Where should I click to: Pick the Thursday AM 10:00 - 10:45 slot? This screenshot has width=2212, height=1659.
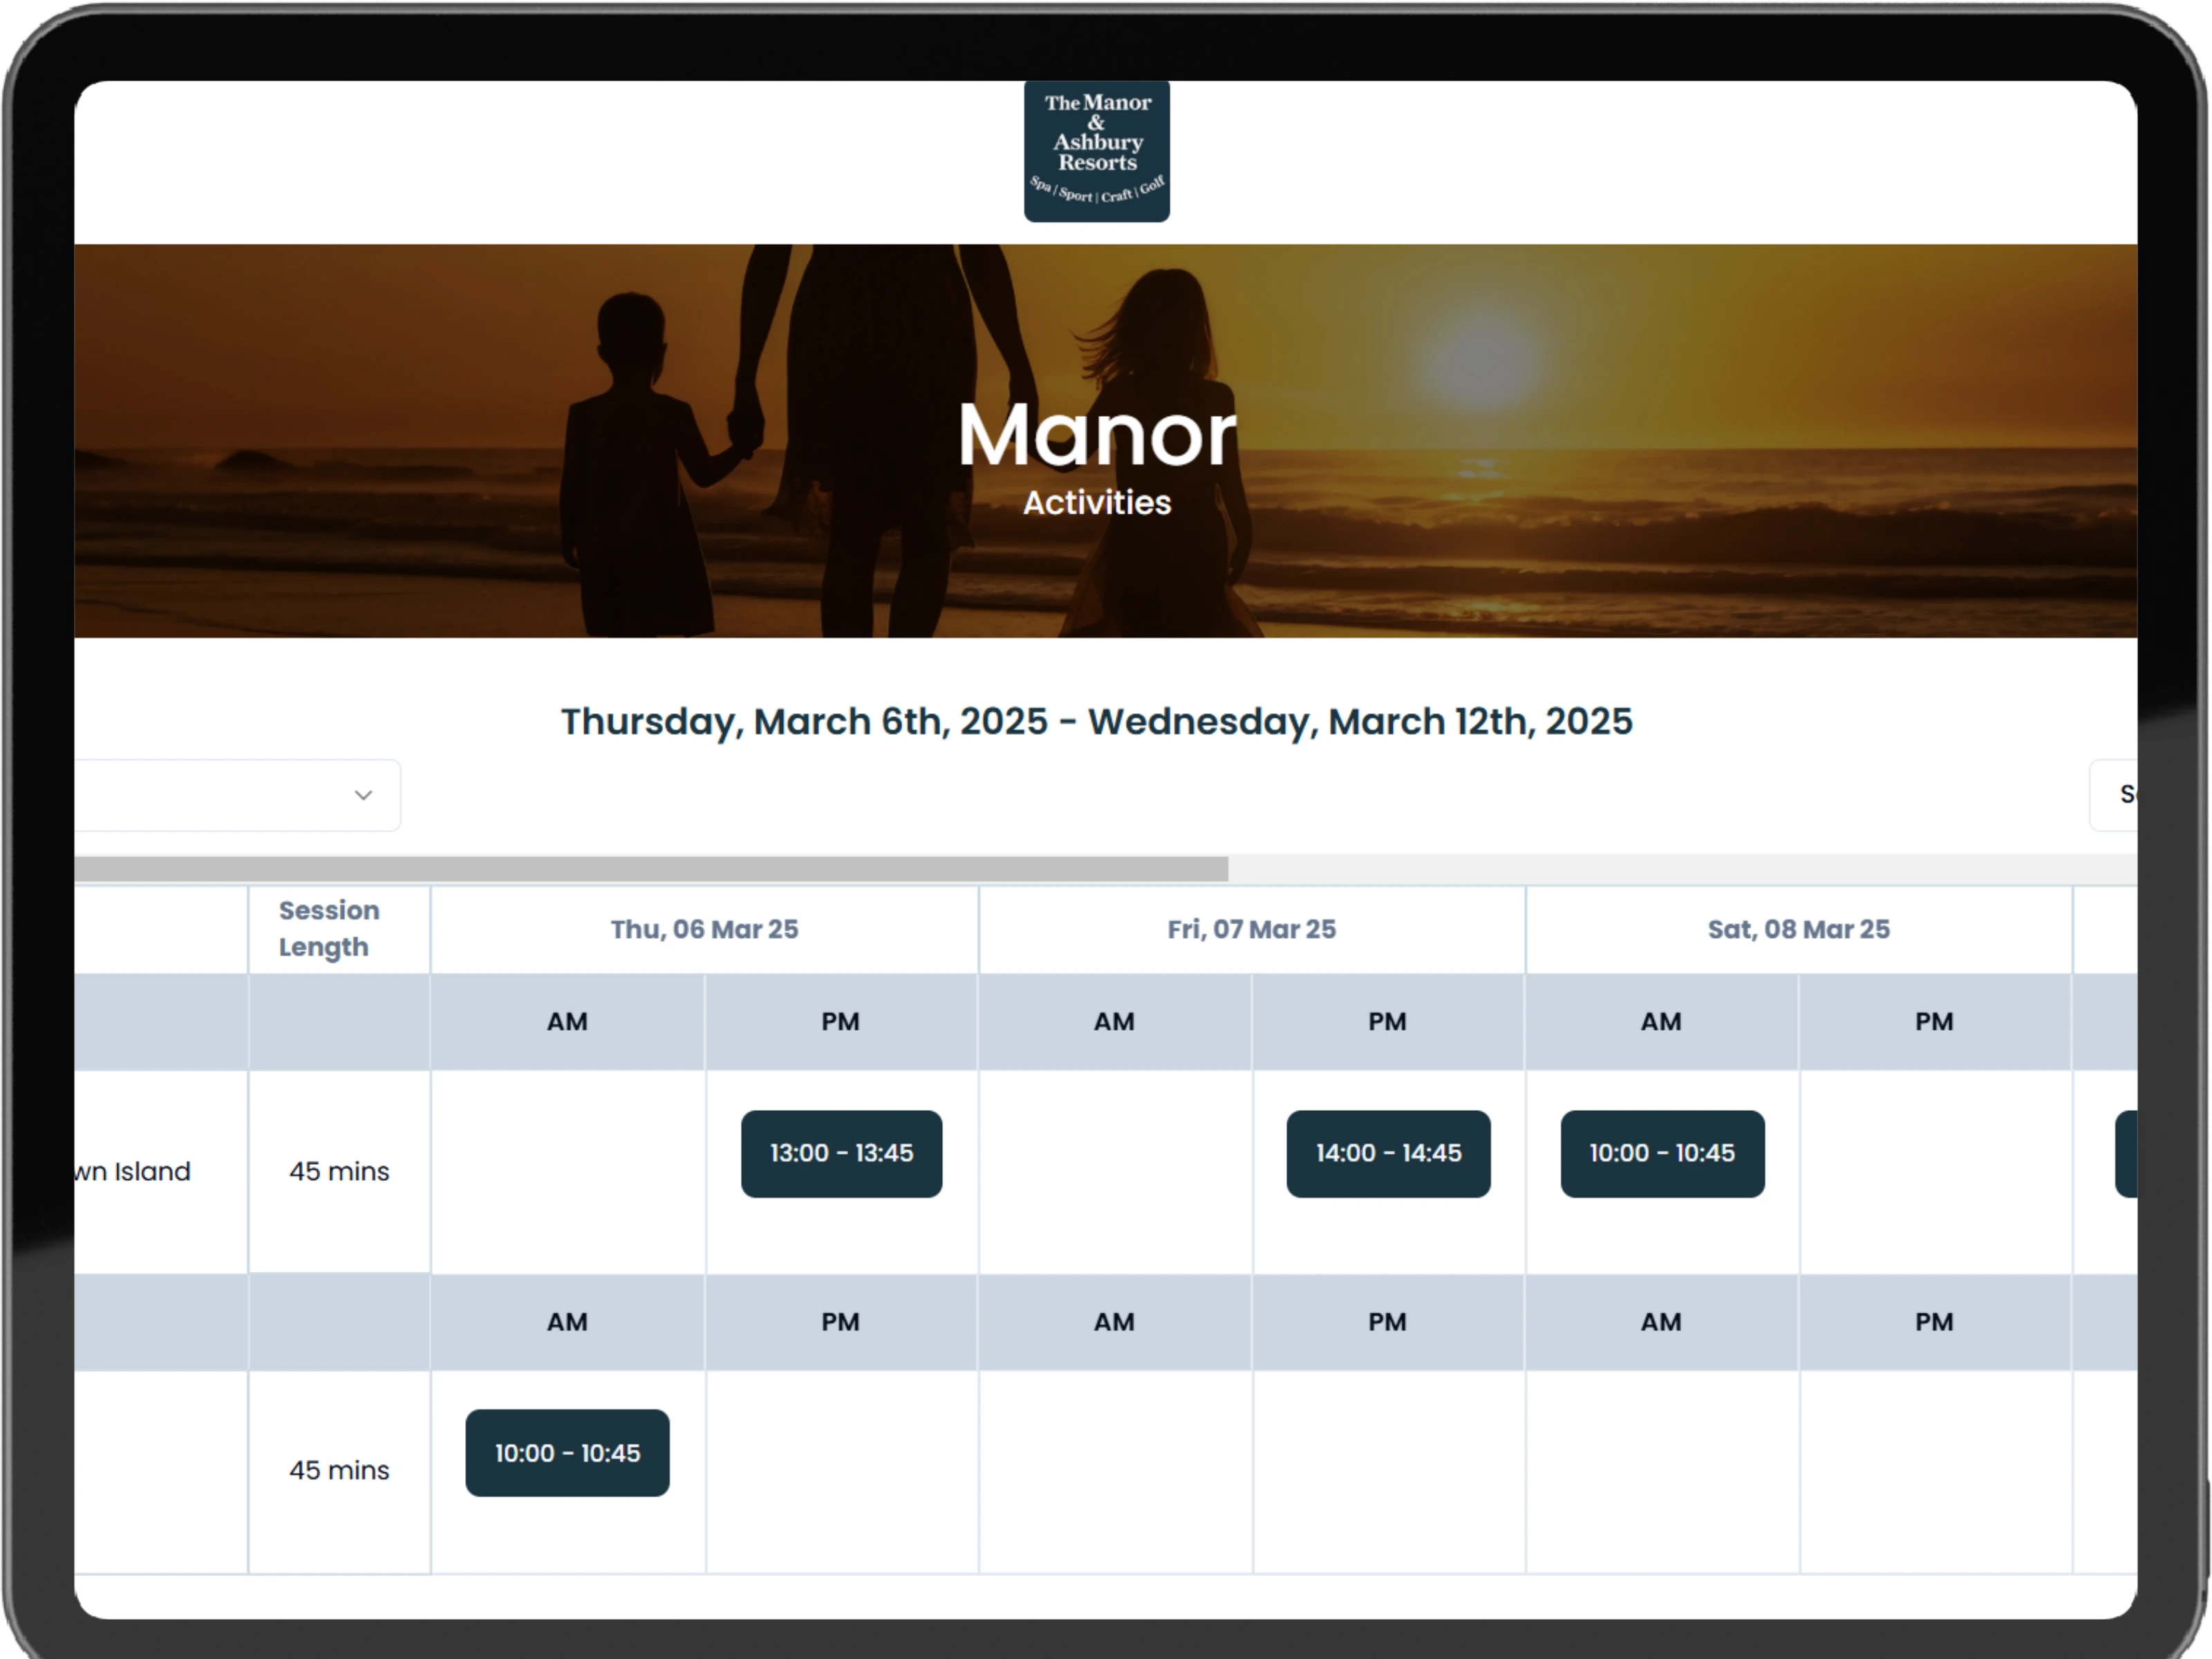pyautogui.click(x=567, y=1453)
